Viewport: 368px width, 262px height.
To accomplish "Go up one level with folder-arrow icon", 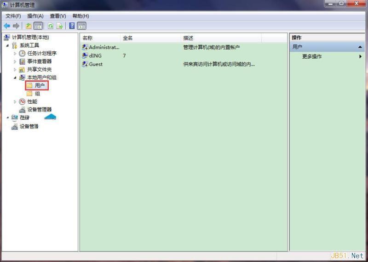I will point(29,26).
